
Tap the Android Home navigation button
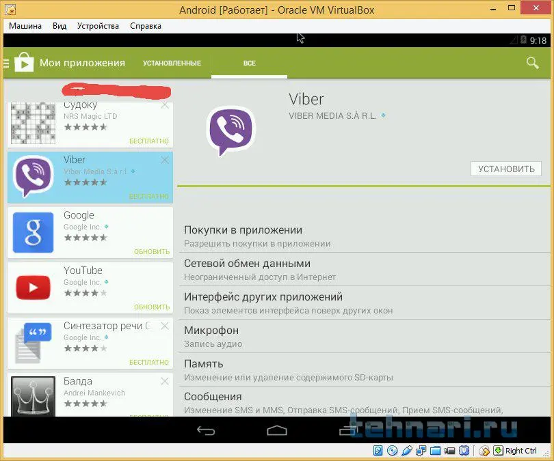(x=277, y=431)
